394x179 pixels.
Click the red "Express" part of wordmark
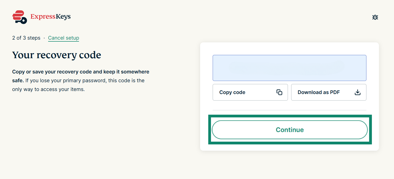[43, 17]
